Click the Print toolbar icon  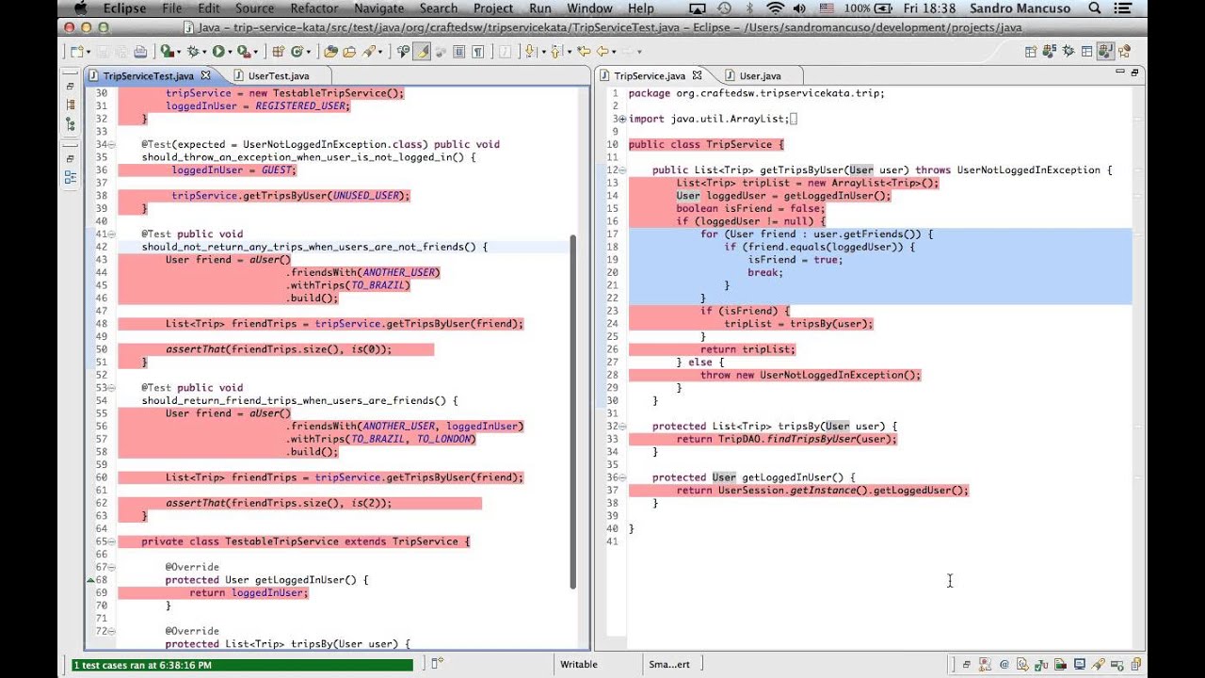click(x=141, y=52)
